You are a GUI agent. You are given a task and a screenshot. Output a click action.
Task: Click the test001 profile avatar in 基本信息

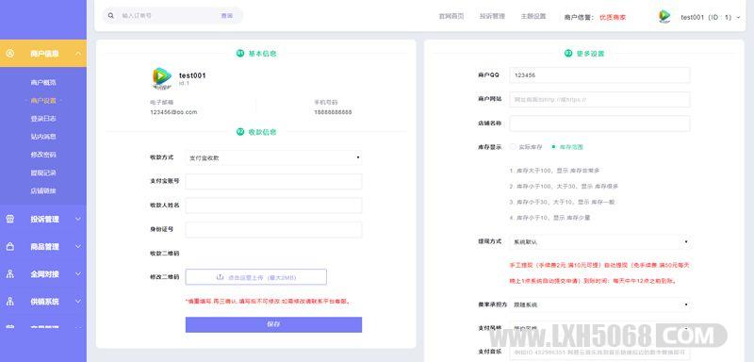coord(161,78)
